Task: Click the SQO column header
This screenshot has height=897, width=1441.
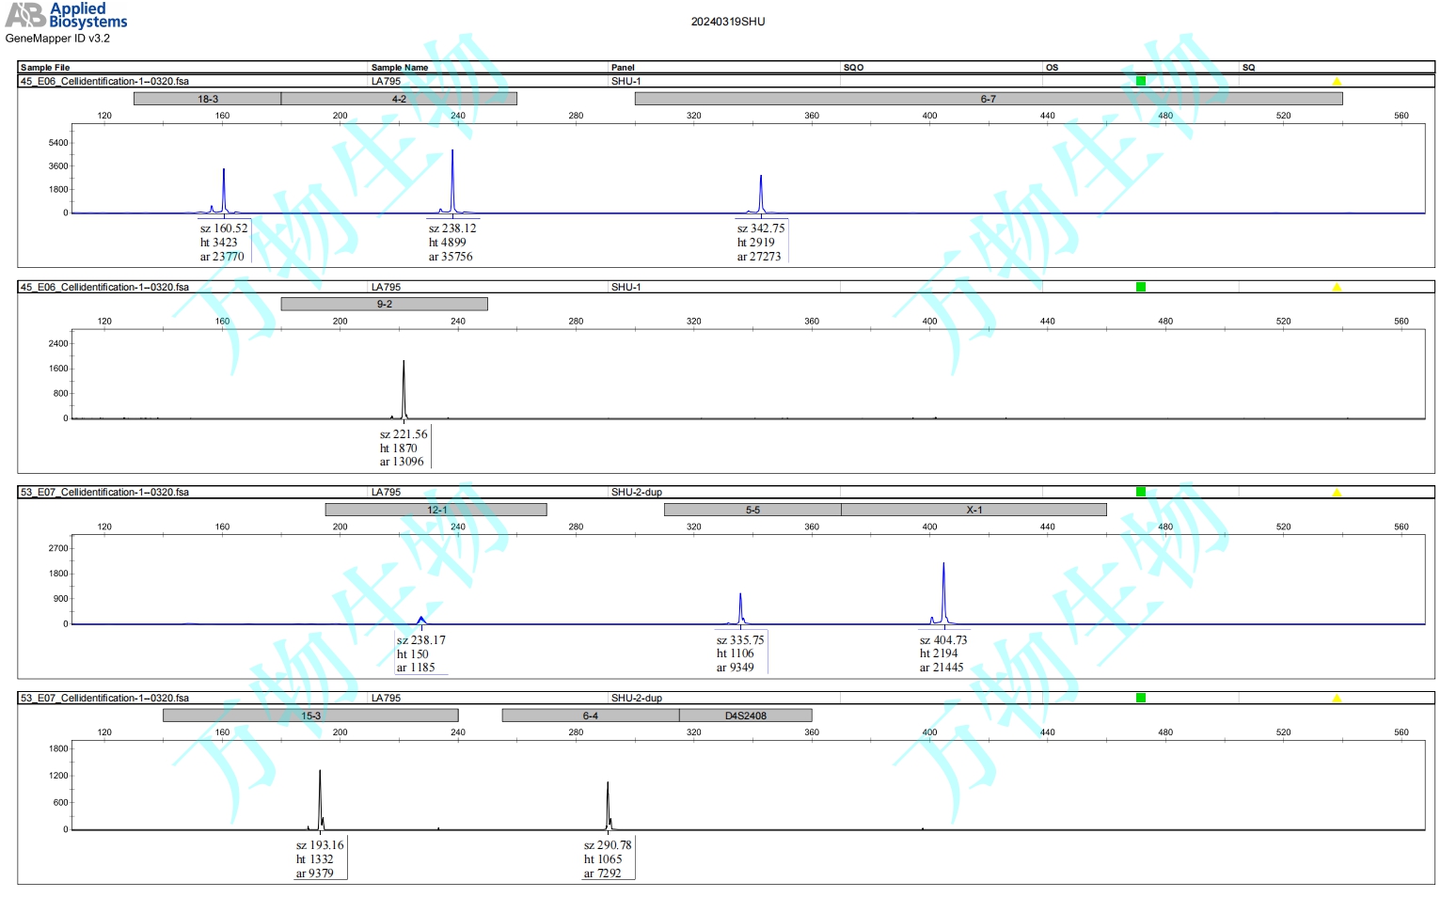Action: pyautogui.click(x=853, y=68)
